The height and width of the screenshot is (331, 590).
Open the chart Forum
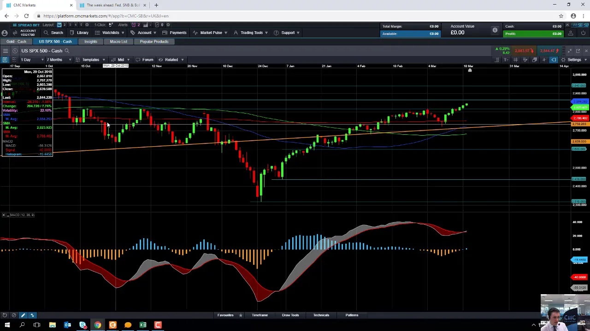(144, 60)
